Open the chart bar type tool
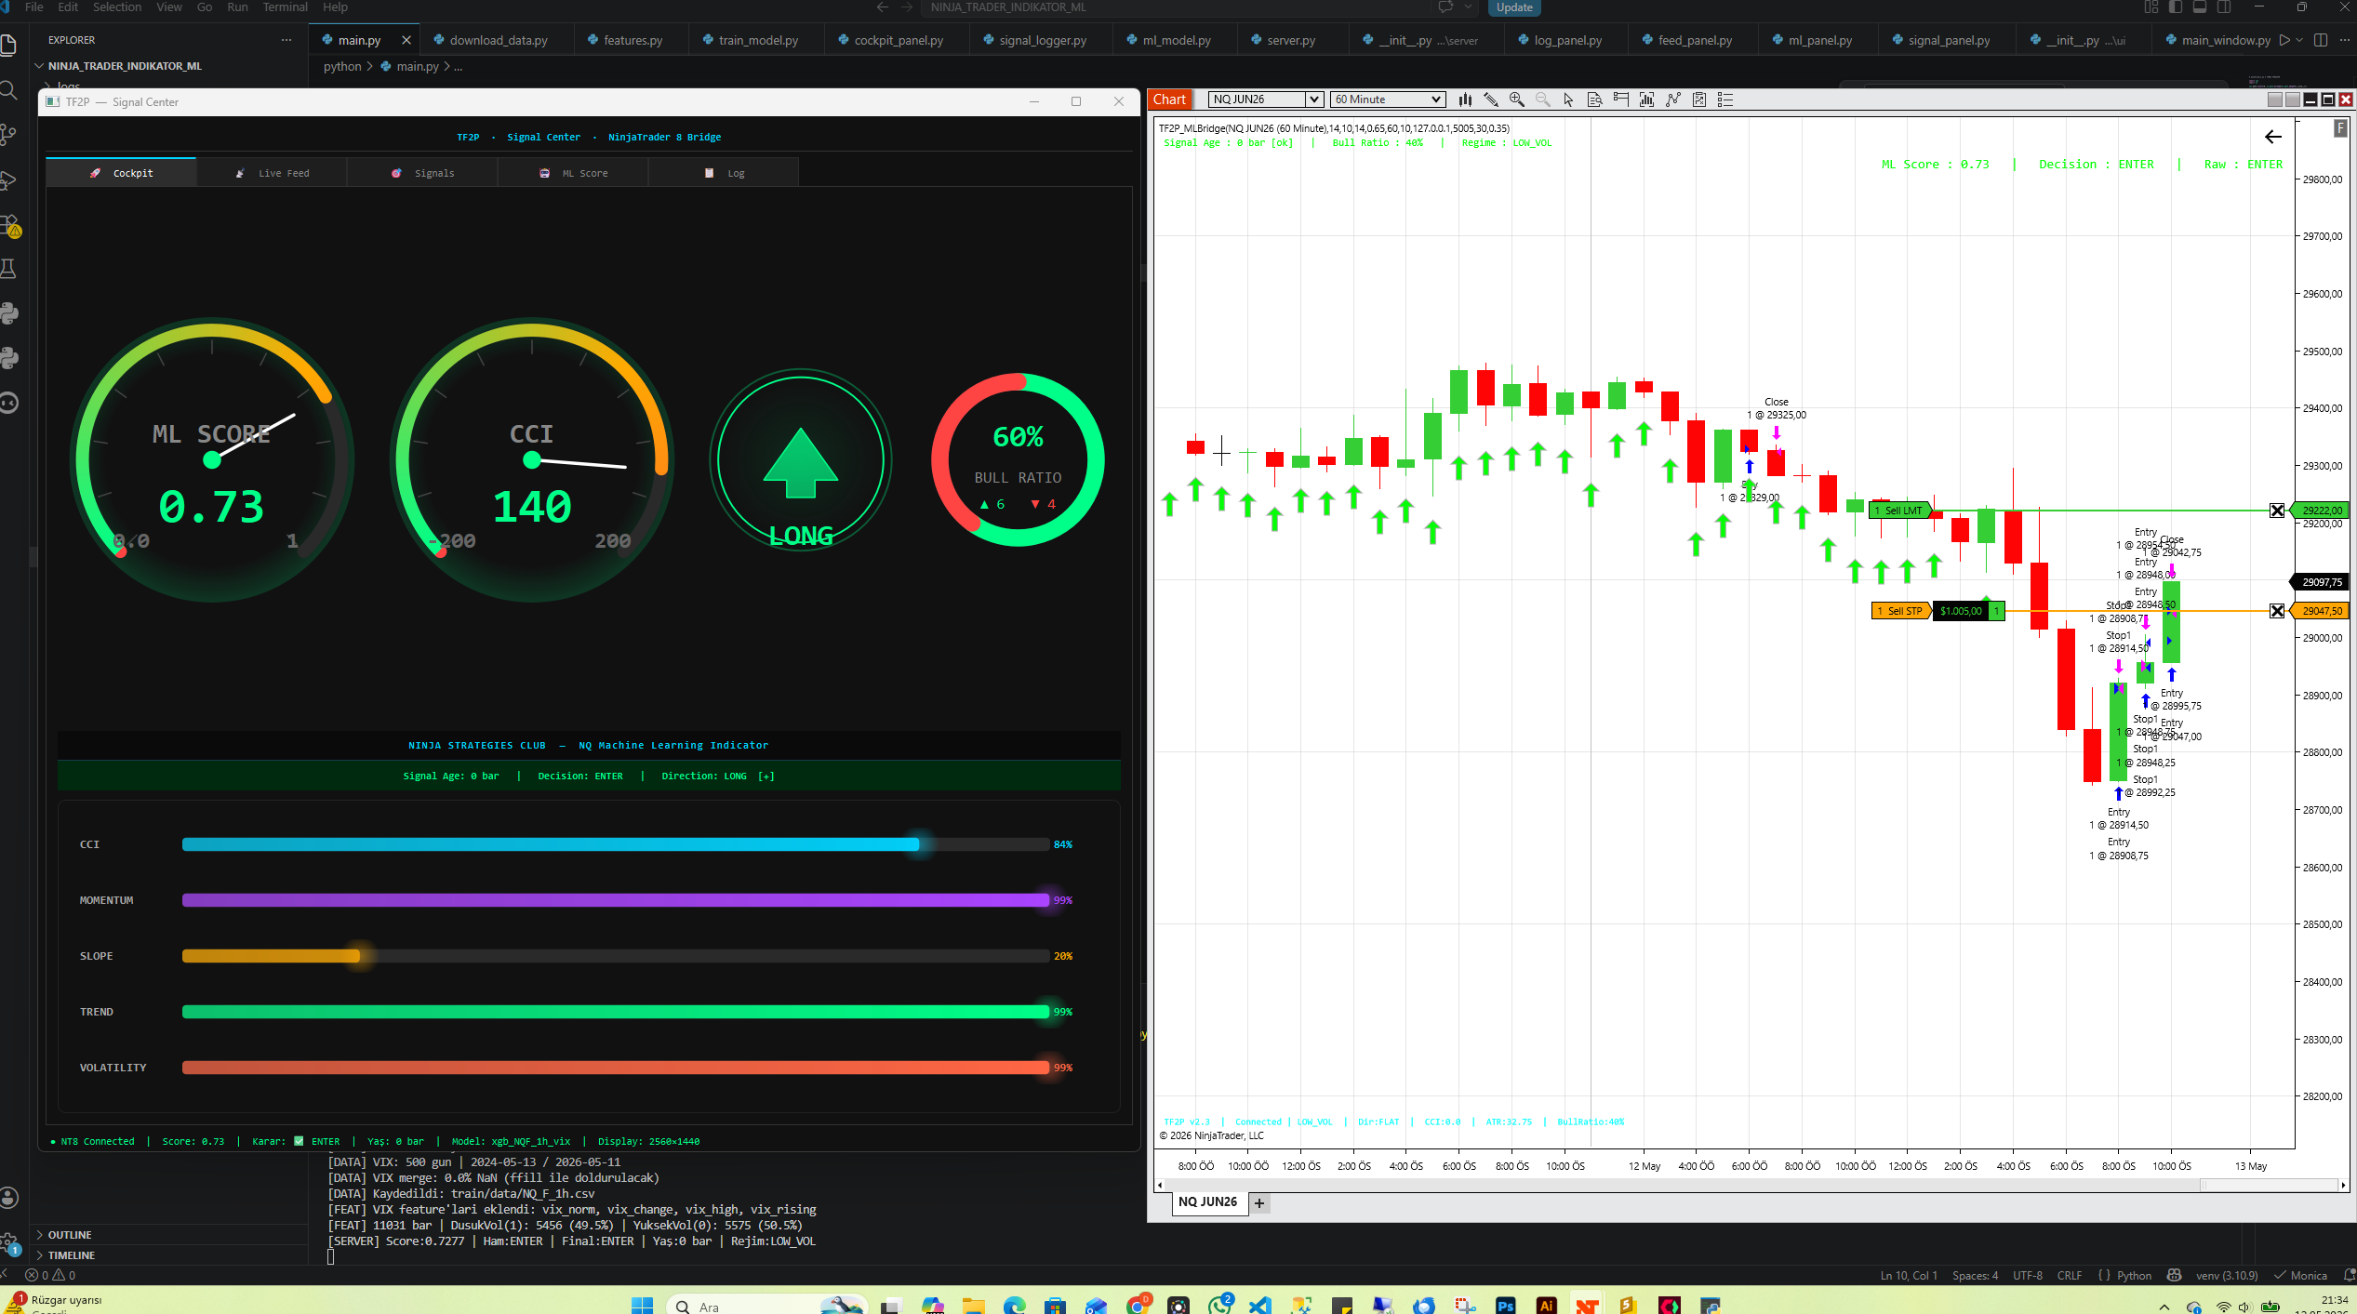Screen dimensions: 2357x1314 pyautogui.click(x=1465, y=100)
